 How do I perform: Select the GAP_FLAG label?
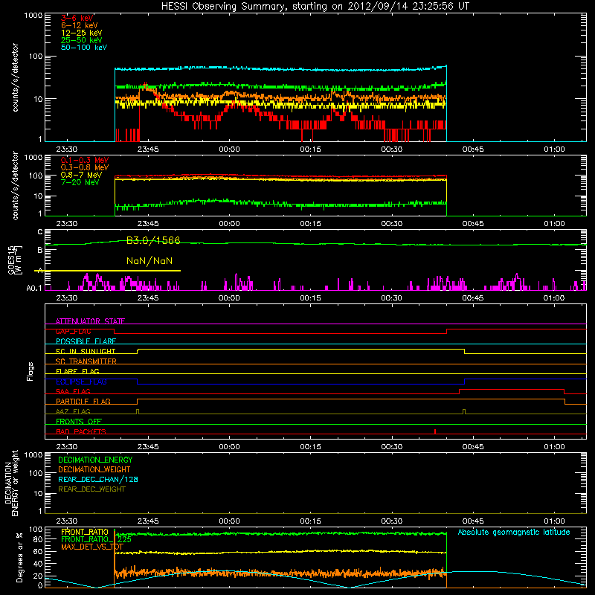pos(73,331)
